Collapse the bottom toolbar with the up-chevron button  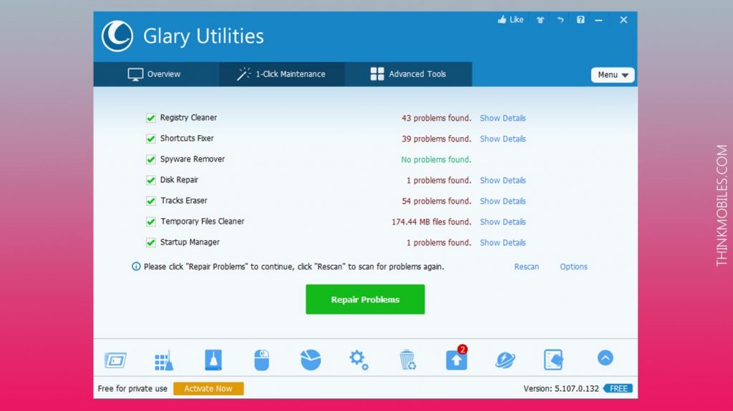[x=606, y=358]
